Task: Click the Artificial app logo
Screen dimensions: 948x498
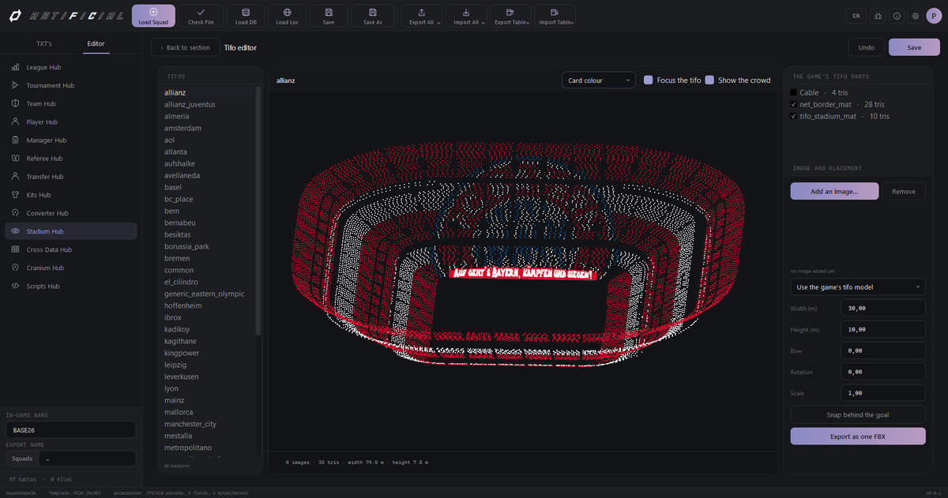Action: coord(66,16)
